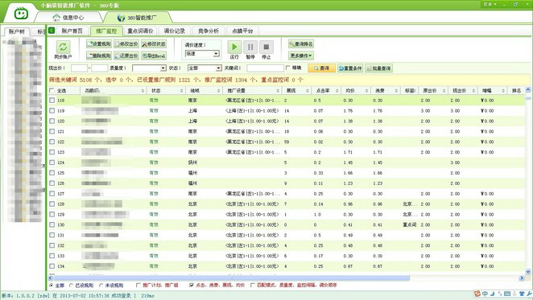Click the 修改状态 toolbar button

(x=154, y=43)
